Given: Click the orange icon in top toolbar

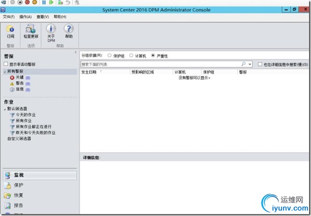Looking at the screenshot, I should (34, 2).
